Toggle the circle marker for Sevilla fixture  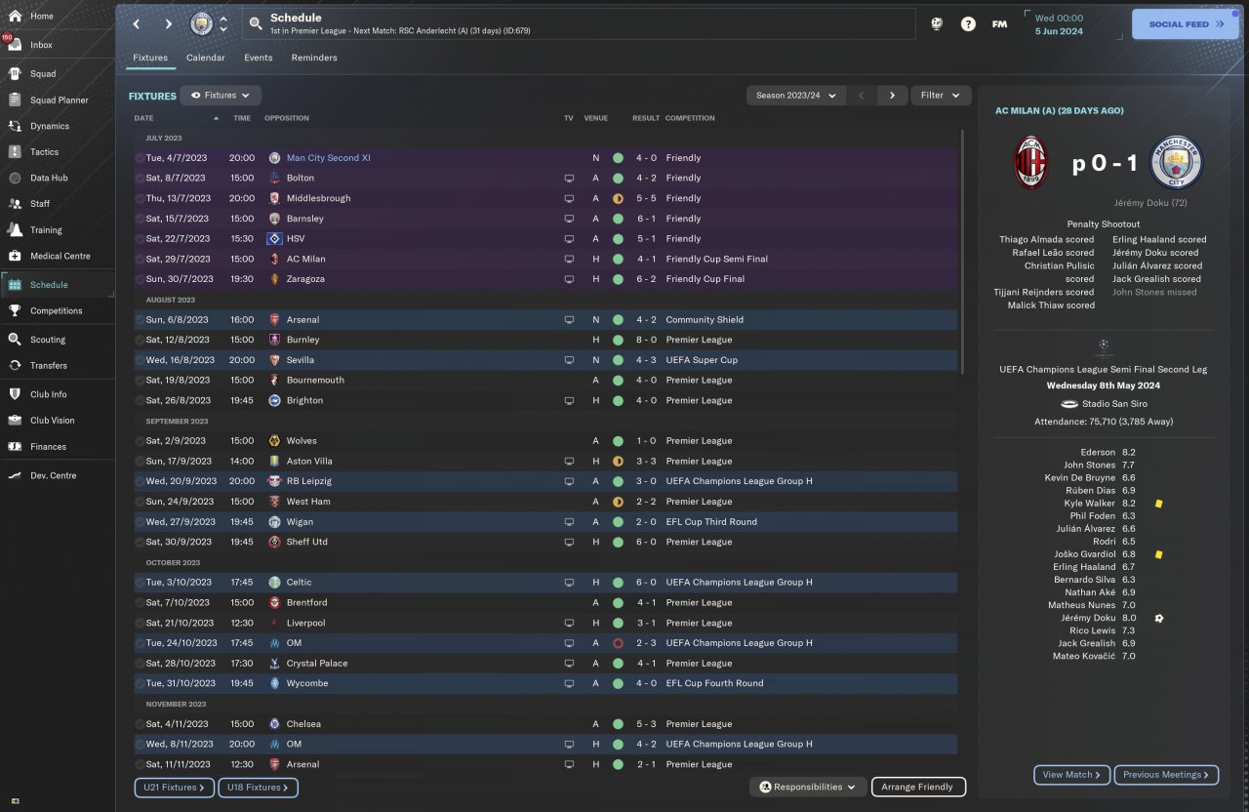point(140,360)
